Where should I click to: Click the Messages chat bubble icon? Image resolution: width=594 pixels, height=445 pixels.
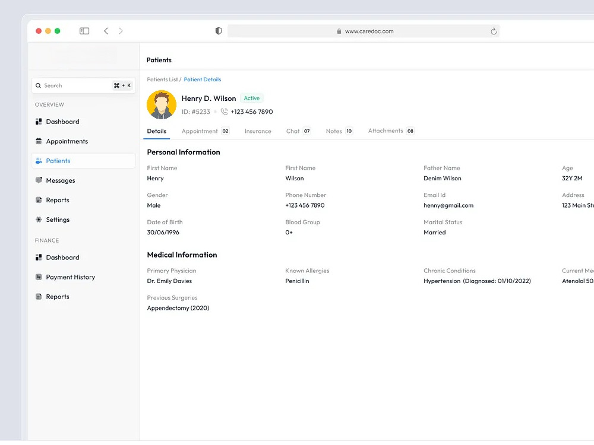click(x=39, y=180)
